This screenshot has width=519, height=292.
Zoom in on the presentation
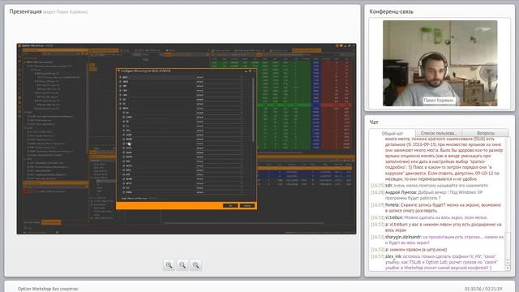pyautogui.click(x=169, y=265)
